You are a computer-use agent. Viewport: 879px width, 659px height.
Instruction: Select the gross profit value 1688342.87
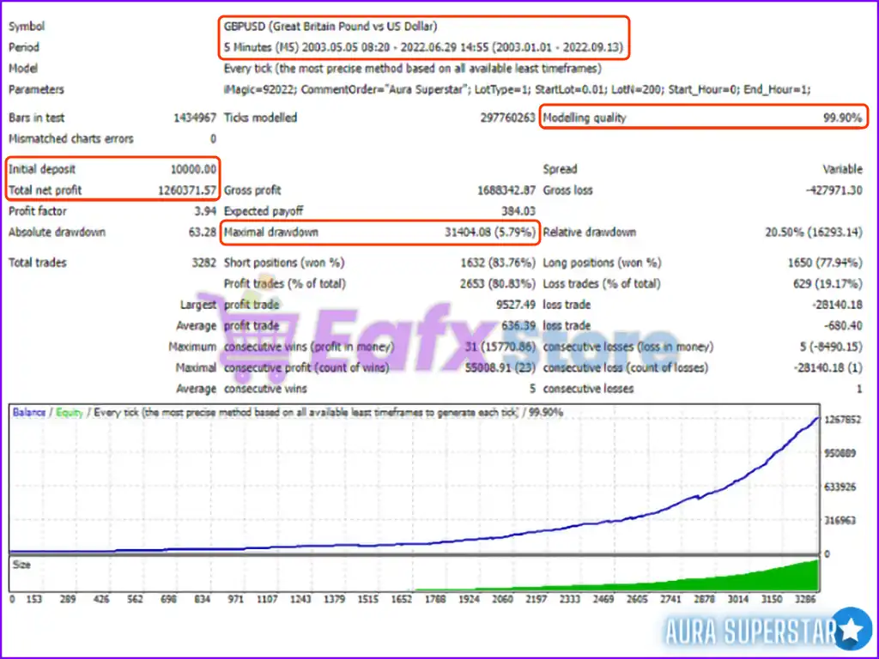click(506, 190)
